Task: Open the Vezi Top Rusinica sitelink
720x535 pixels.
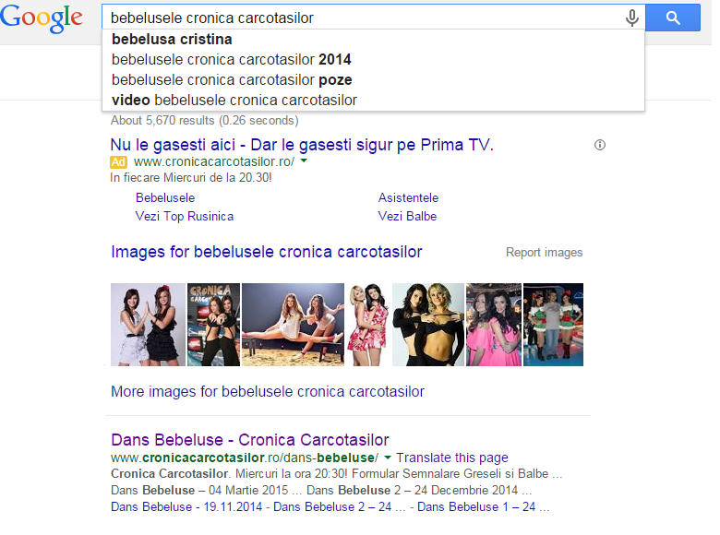Action: [x=184, y=216]
